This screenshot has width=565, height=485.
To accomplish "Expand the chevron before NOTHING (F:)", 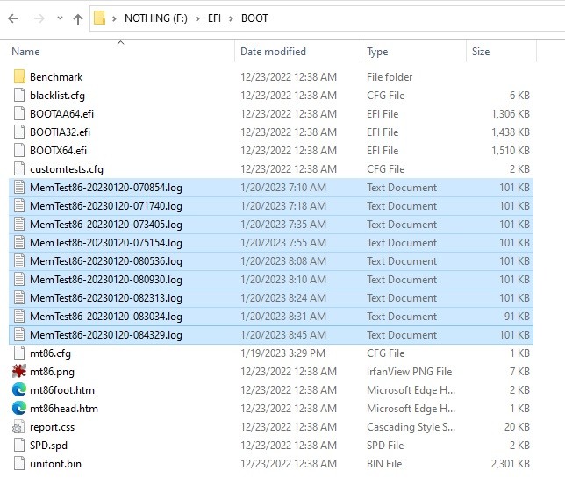I will pyautogui.click(x=114, y=18).
